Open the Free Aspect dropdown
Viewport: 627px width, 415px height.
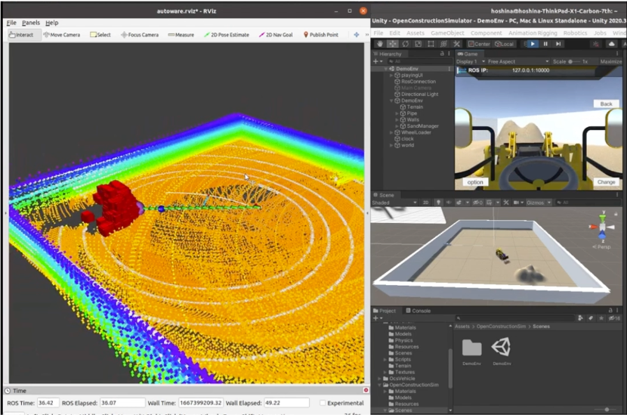(x=505, y=61)
